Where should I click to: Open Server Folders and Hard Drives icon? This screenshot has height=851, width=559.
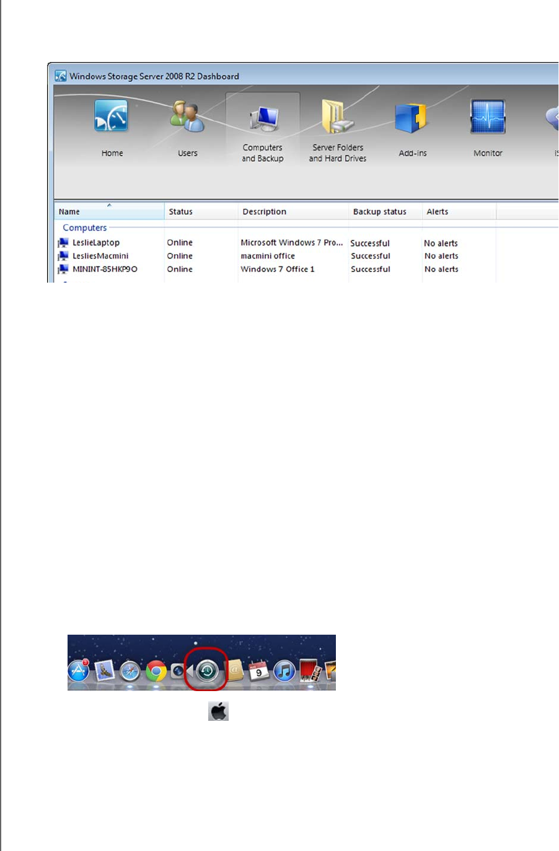(337, 117)
